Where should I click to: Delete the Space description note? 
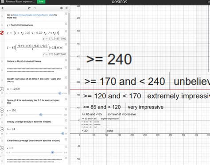tap(66, 99)
